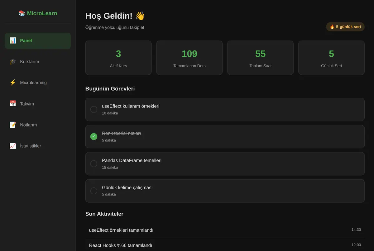Click the 14:30 activity timestamp

coord(356,230)
